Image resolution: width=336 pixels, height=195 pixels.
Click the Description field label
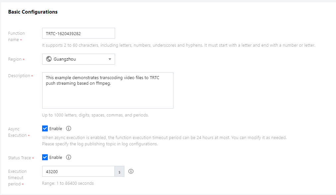pos(19,76)
